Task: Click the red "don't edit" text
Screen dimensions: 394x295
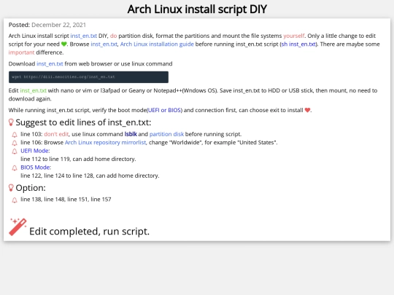Action: [56, 134]
